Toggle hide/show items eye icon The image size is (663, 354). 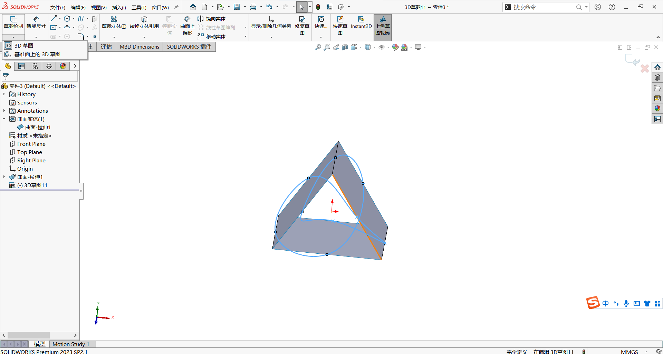[x=382, y=47]
